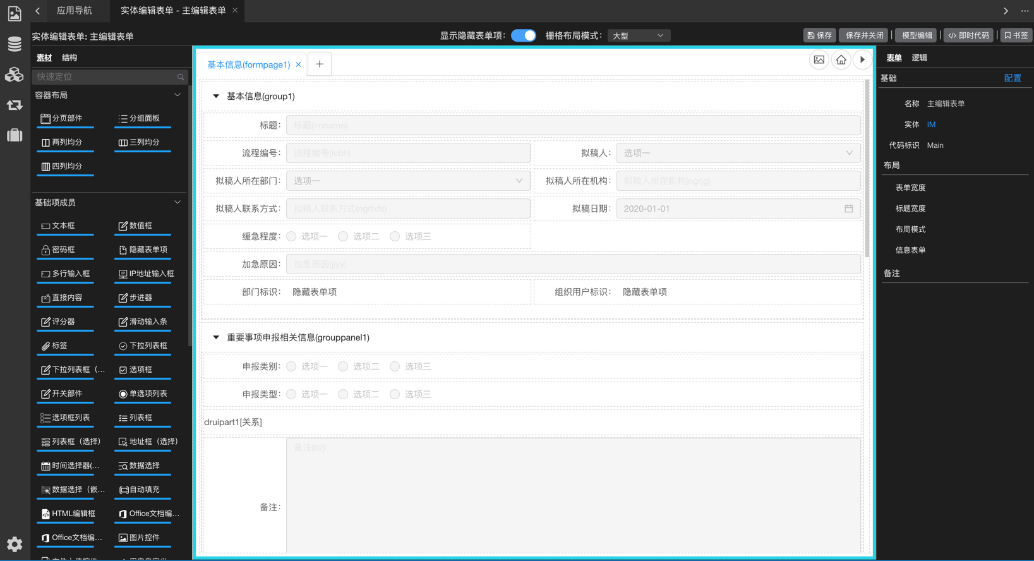Select the 单选项列表 component
Viewport: 1034px width, 561px height.
pos(143,394)
